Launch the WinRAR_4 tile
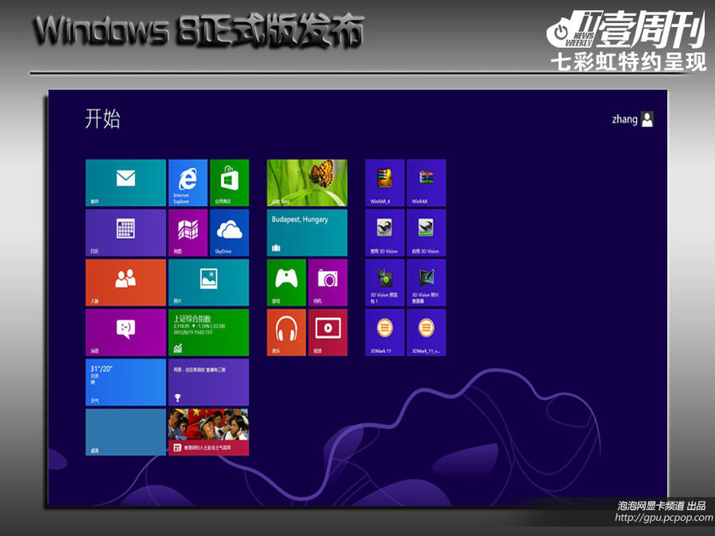 coord(385,183)
